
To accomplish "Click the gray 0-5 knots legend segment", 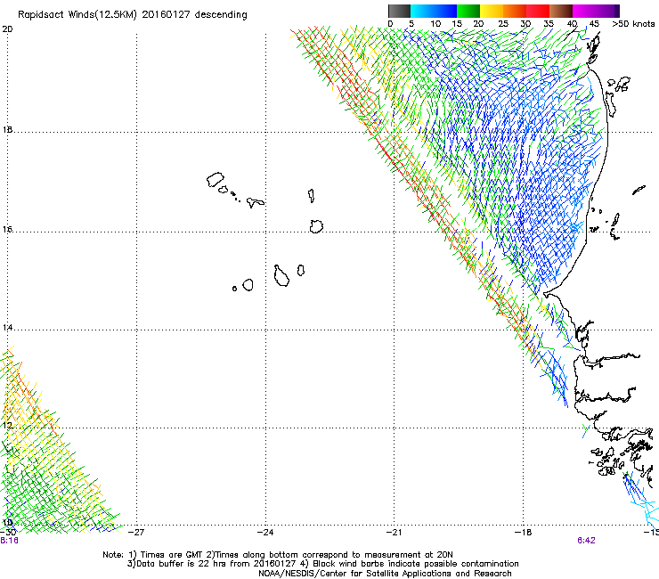I will tap(399, 11).
